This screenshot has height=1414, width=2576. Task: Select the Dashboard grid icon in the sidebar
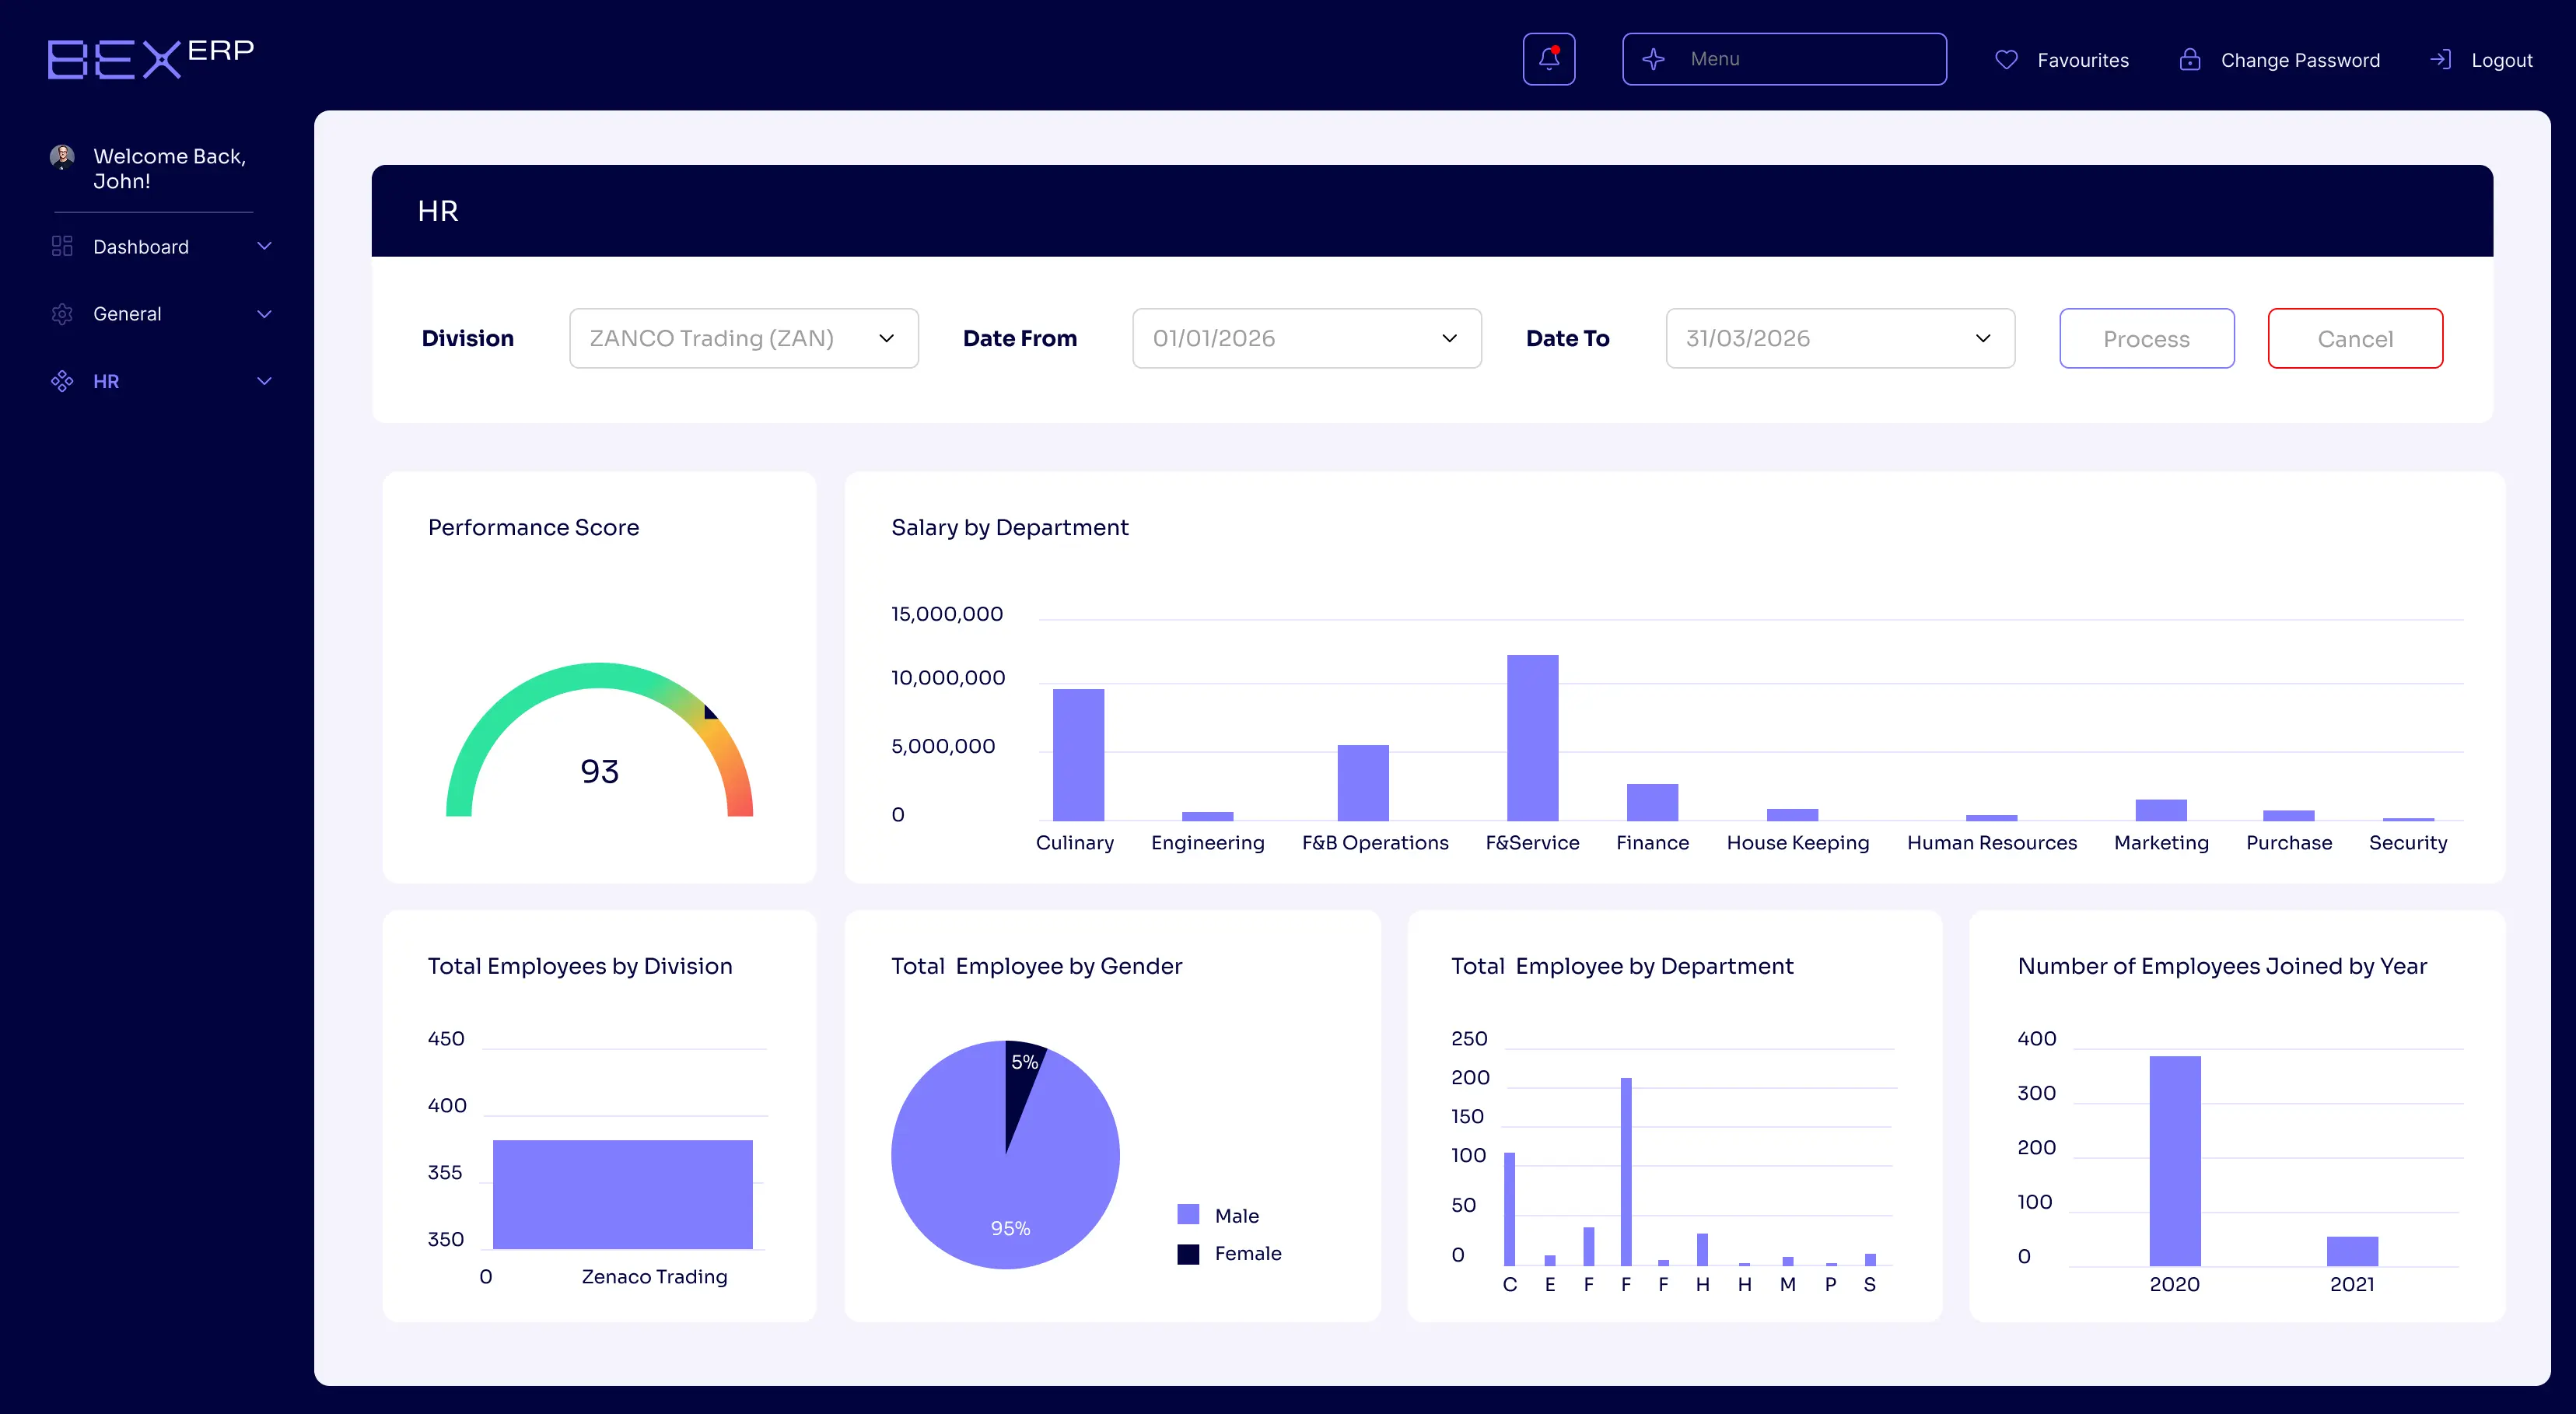[61, 246]
